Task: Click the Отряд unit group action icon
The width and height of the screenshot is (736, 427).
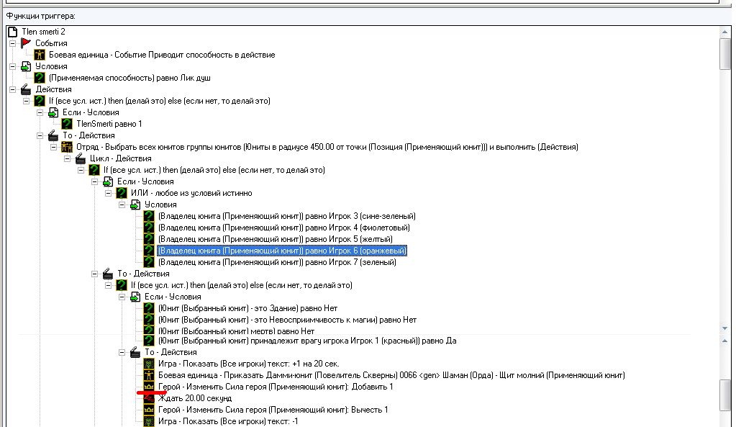Action: click(67, 147)
